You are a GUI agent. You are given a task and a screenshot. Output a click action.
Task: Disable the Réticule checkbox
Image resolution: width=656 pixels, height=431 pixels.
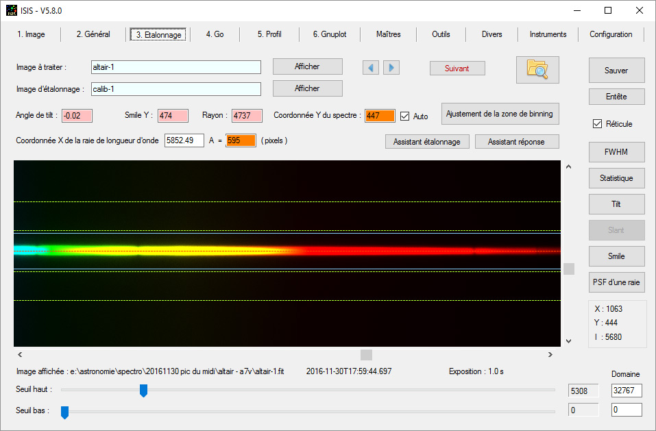[x=598, y=124]
